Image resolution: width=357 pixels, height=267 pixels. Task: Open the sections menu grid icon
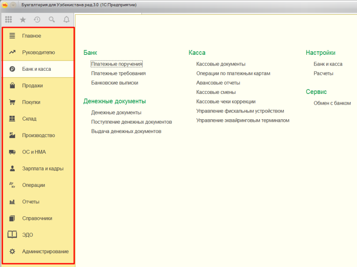(x=8, y=20)
